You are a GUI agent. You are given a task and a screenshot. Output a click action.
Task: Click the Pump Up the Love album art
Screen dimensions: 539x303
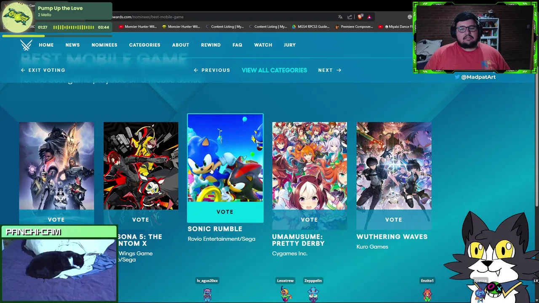pyautogui.click(x=17, y=17)
